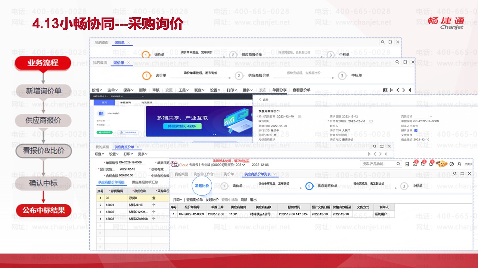The height and width of the screenshot is (268, 478).
Task: Click the 删除 toolbar button
Action: (143, 90)
